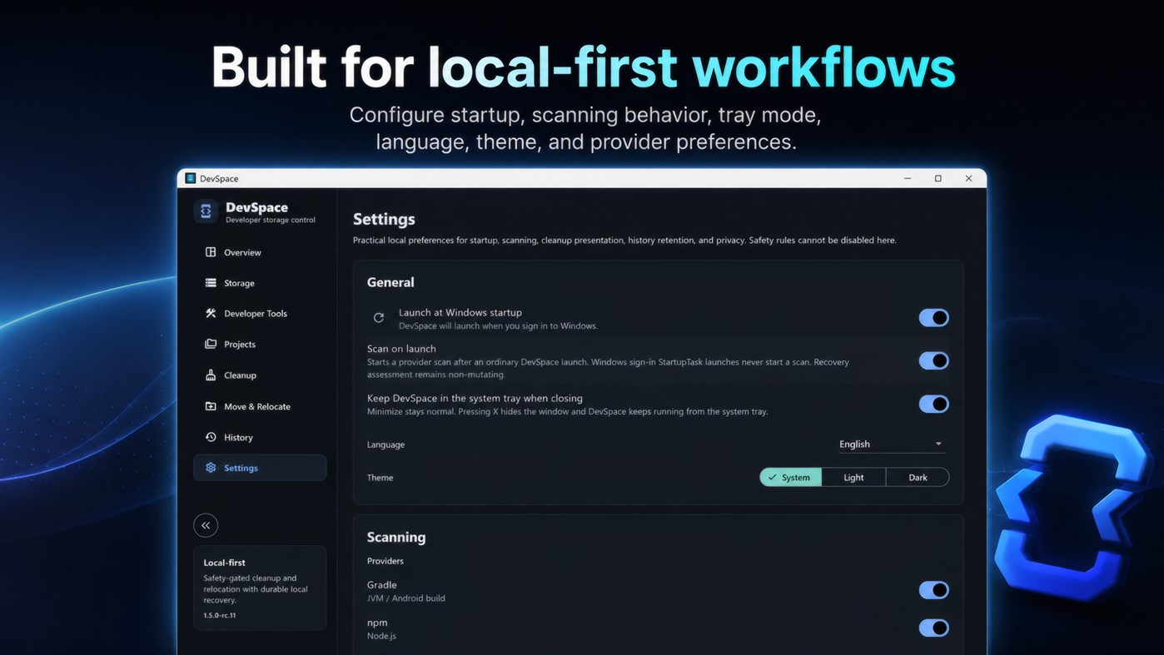Switch theme to Light
Image resolution: width=1164 pixels, height=655 pixels.
tap(853, 477)
